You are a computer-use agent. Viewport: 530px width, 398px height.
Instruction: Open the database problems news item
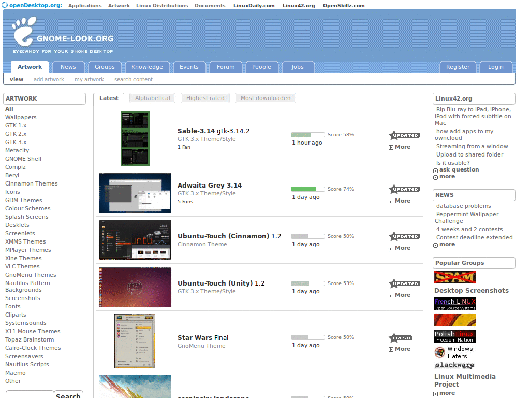tap(463, 206)
